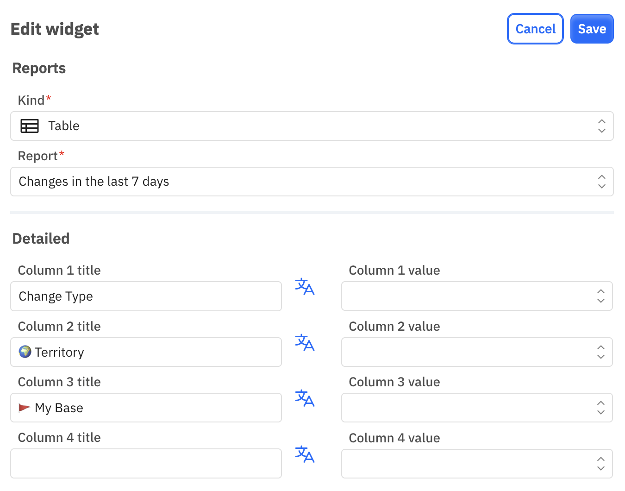This screenshot has height=491, width=625.
Task: Click the red flag in My Base field
Action: [x=25, y=408]
